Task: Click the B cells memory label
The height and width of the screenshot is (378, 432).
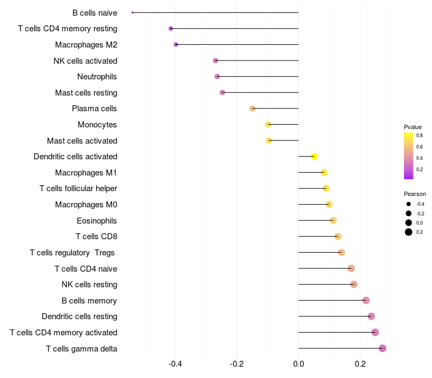Action: point(89,300)
